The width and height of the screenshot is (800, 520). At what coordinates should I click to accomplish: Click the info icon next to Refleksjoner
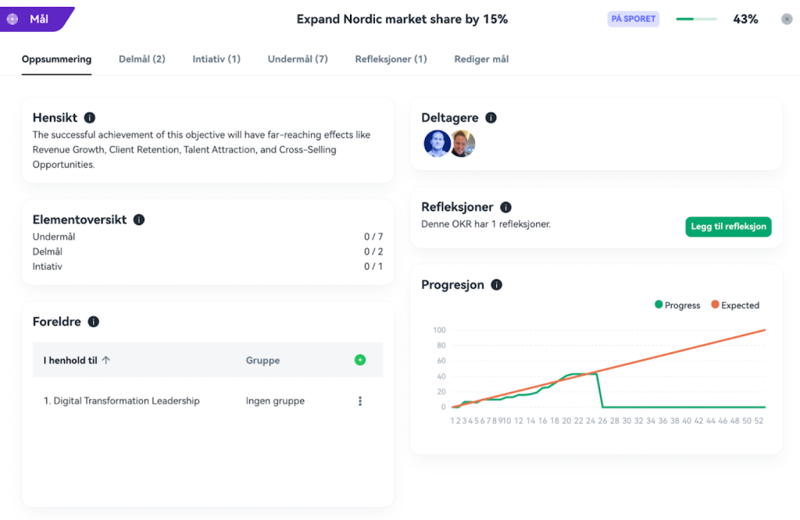[505, 208]
